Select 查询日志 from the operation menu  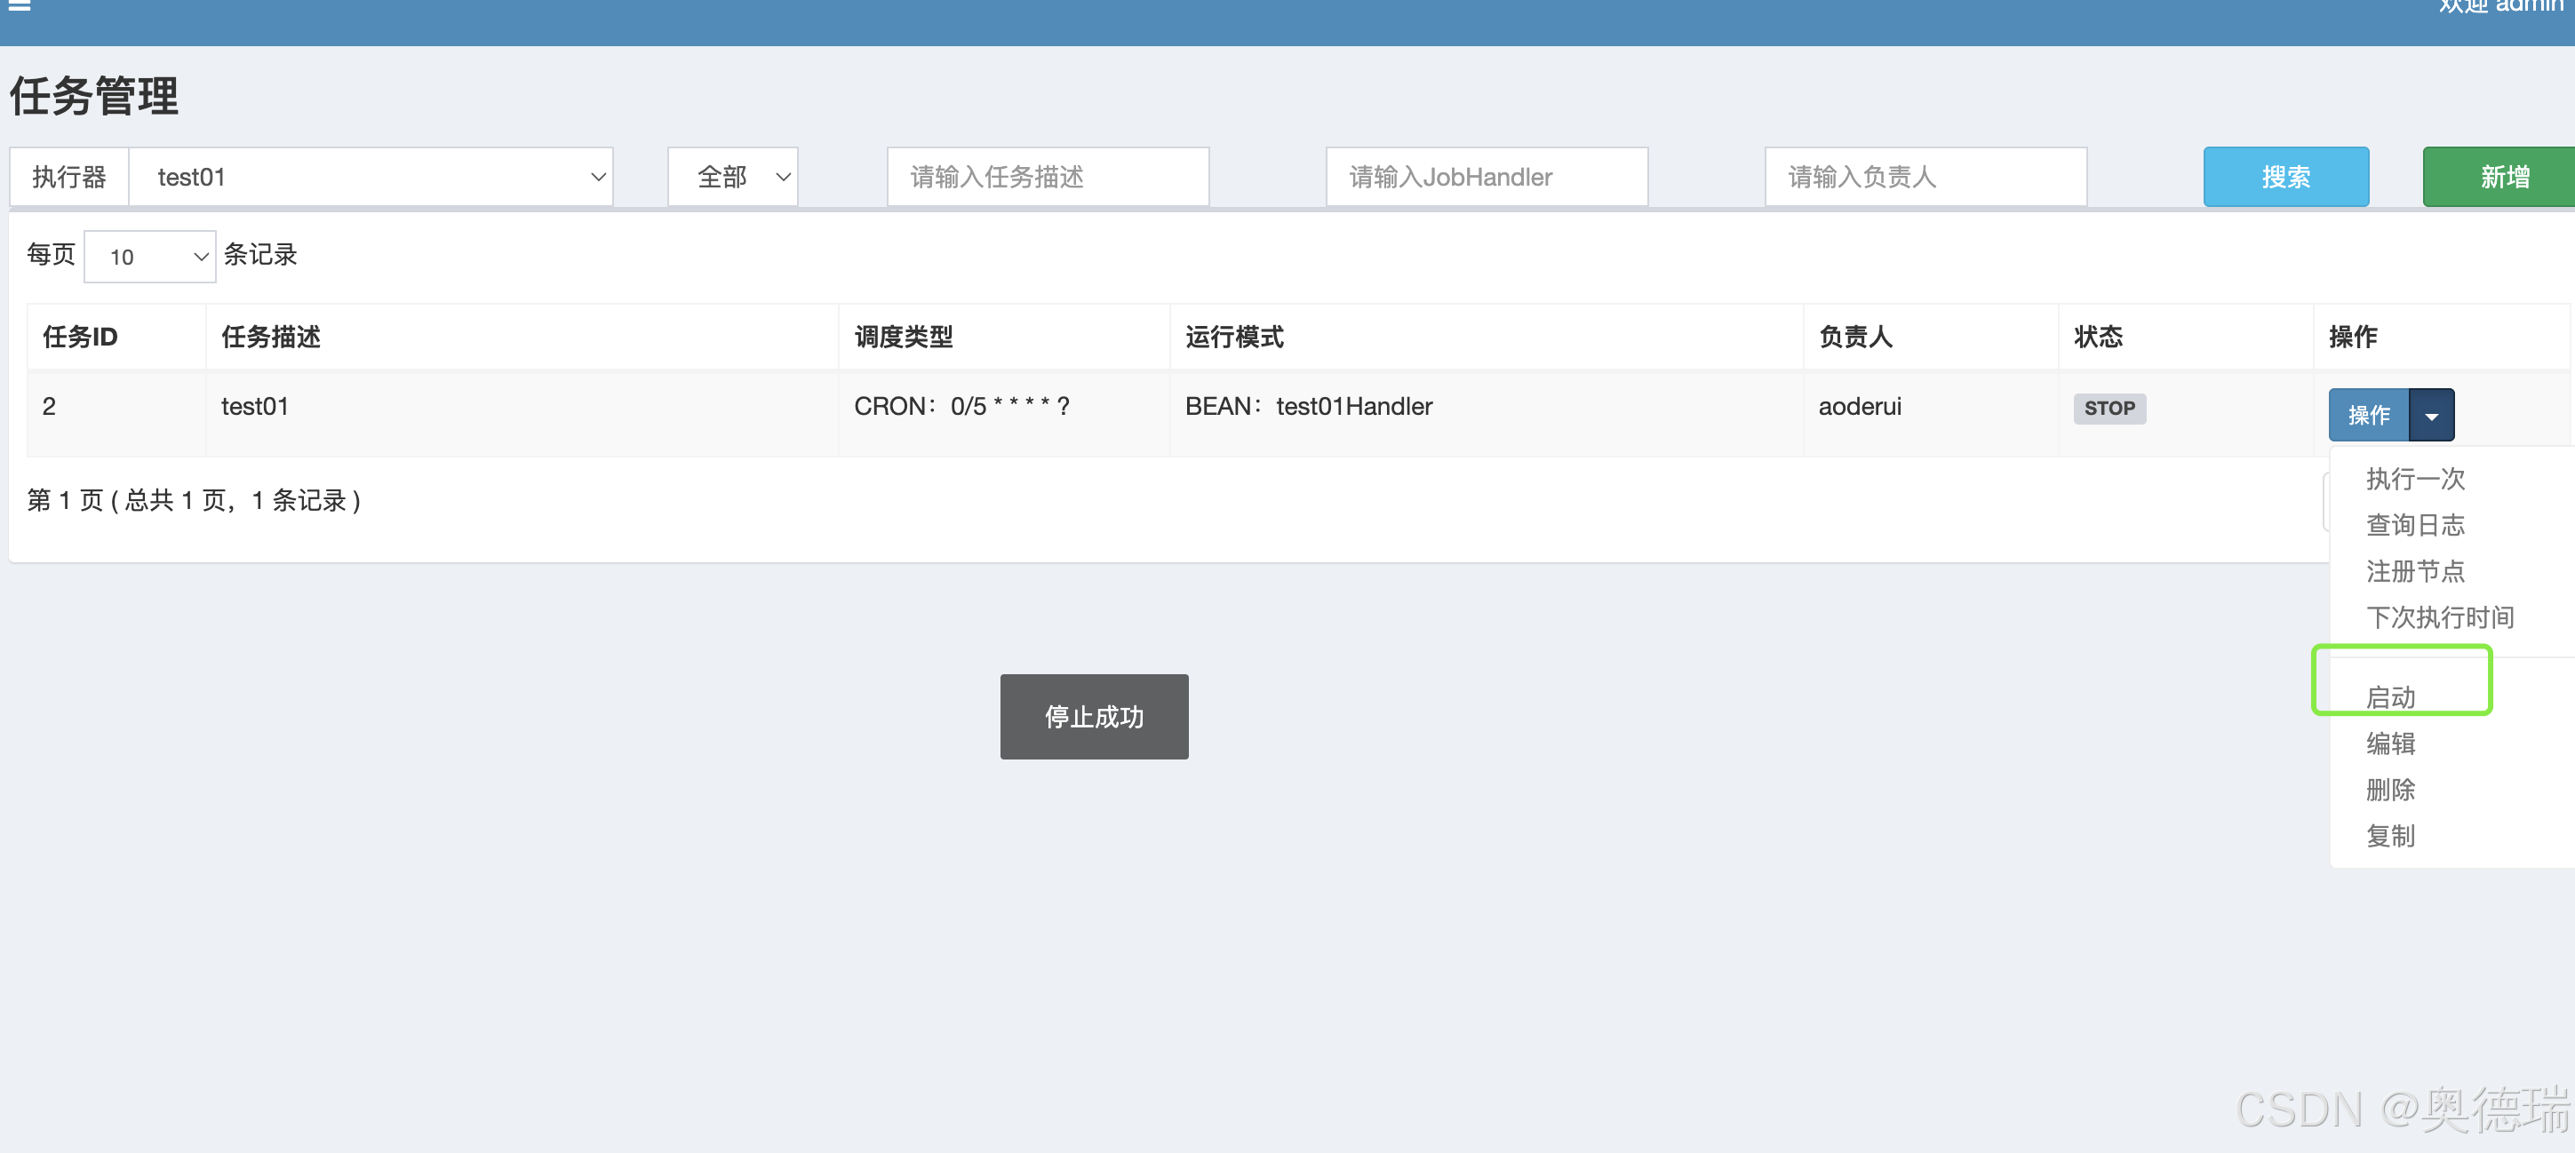pyautogui.click(x=2415, y=526)
